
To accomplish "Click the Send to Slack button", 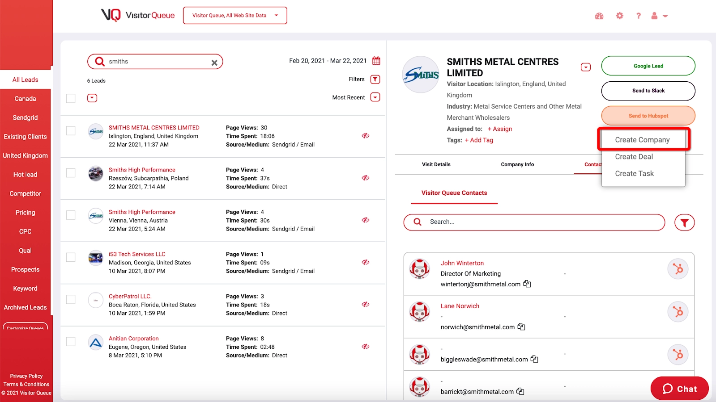I will click(x=648, y=91).
